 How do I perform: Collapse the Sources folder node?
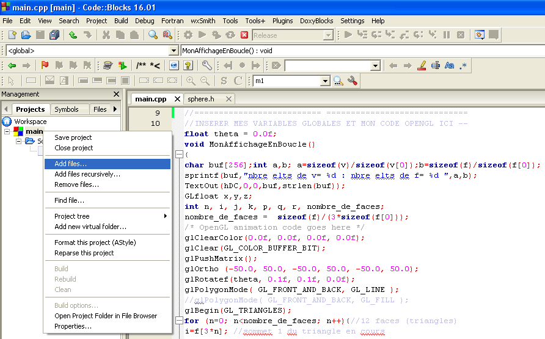(19, 141)
